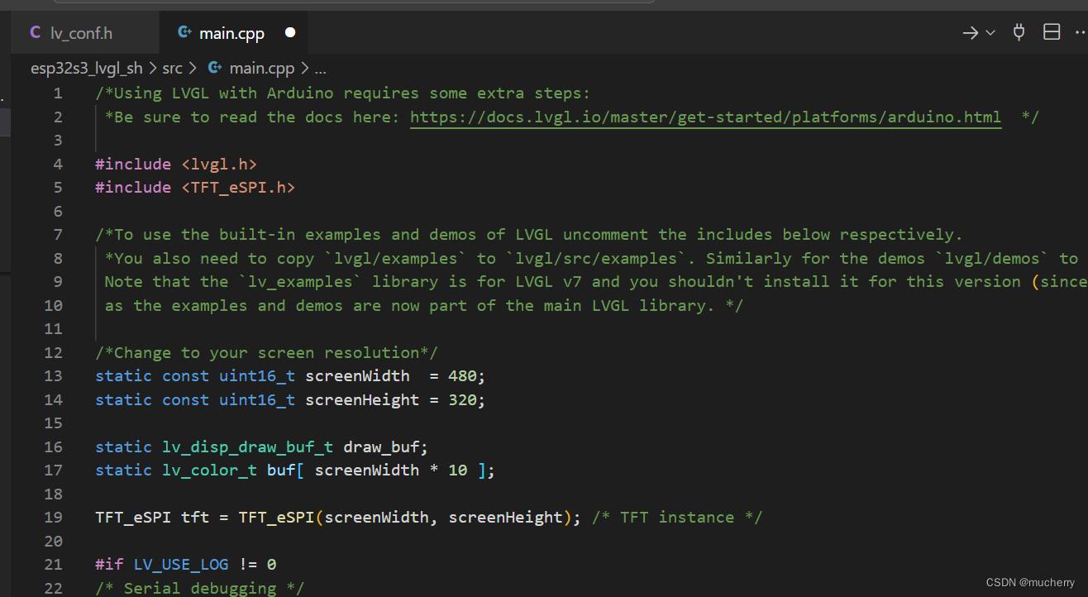The height and width of the screenshot is (597, 1088).
Task: Click the C file icon on lv_conf.h tab
Action: coord(35,33)
